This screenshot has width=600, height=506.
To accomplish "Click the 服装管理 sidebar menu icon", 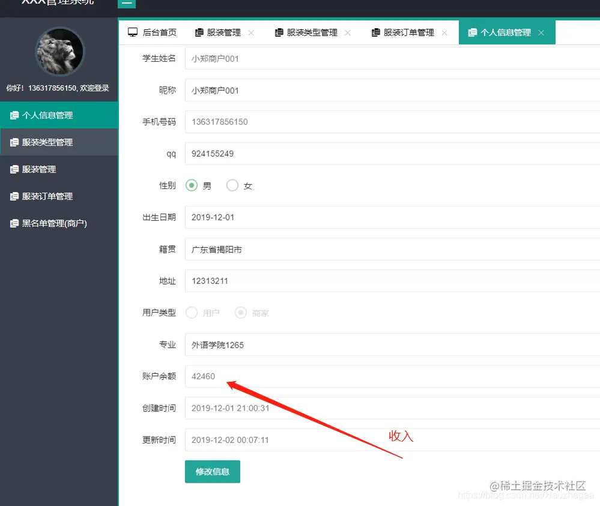I will (x=13, y=169).
